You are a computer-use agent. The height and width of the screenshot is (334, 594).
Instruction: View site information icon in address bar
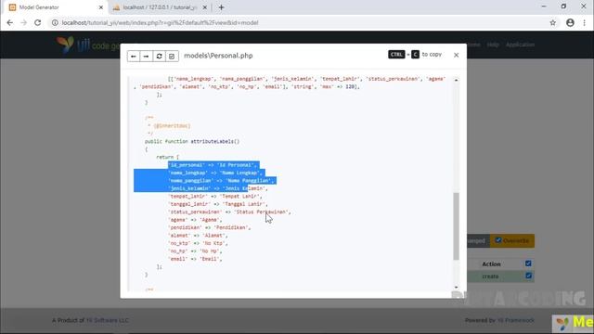(55, 22)
